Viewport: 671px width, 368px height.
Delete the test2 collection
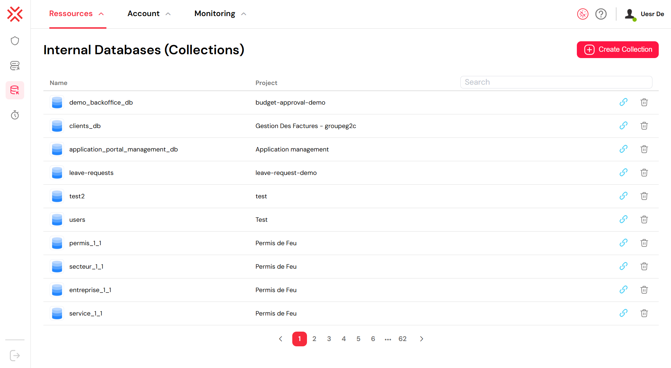tap(644, 196)
